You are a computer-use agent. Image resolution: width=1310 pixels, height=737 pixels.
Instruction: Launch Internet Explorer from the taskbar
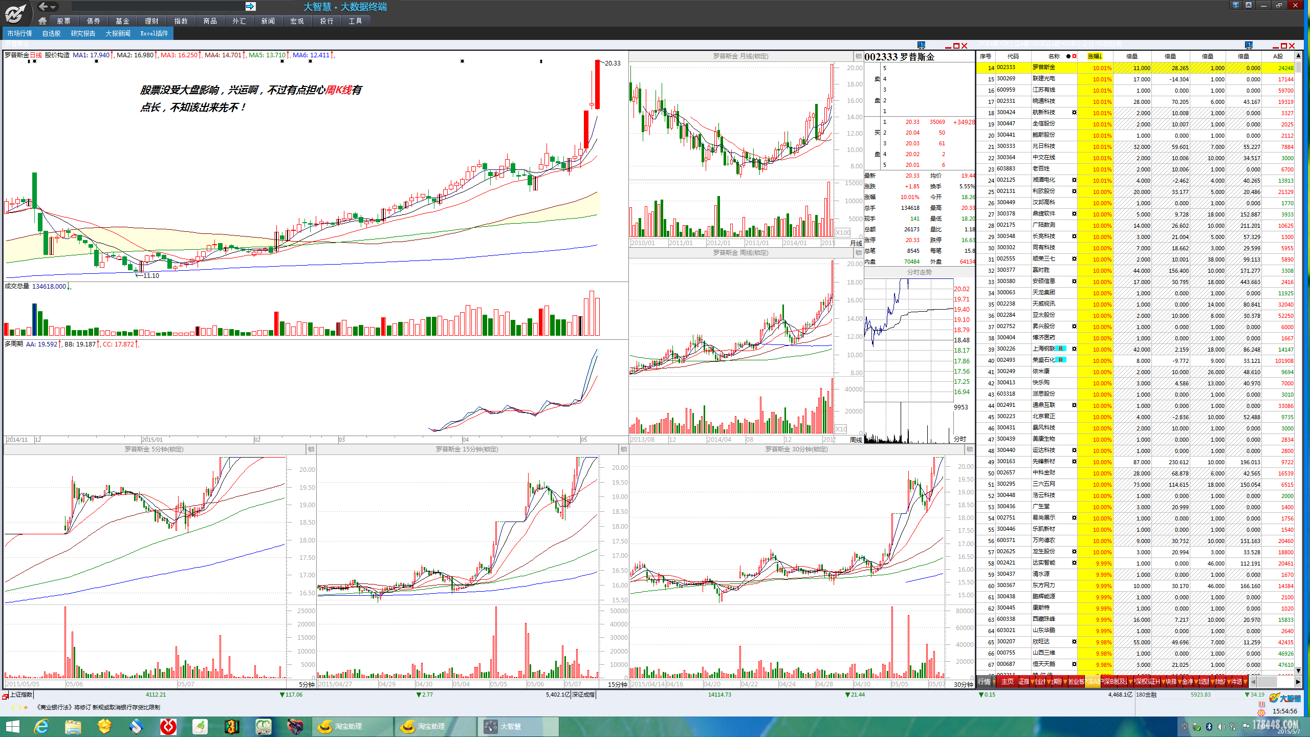[41, 727]
